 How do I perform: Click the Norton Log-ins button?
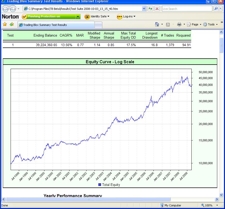[127, 17]
